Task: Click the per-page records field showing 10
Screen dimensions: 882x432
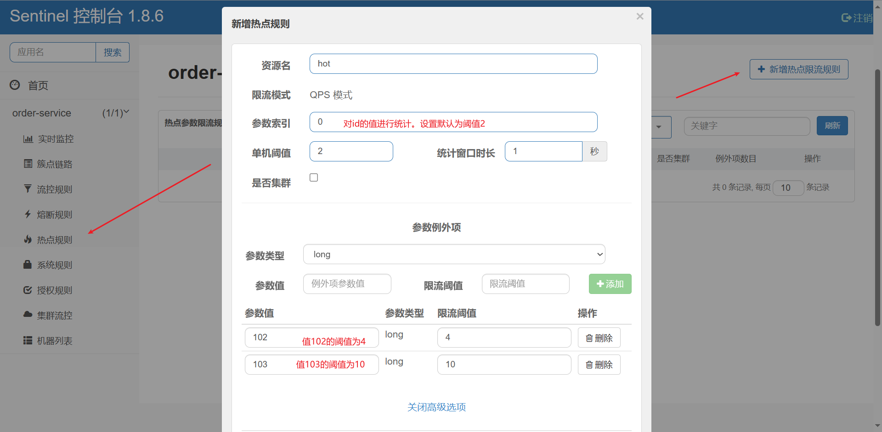Action: coord(788,188)
